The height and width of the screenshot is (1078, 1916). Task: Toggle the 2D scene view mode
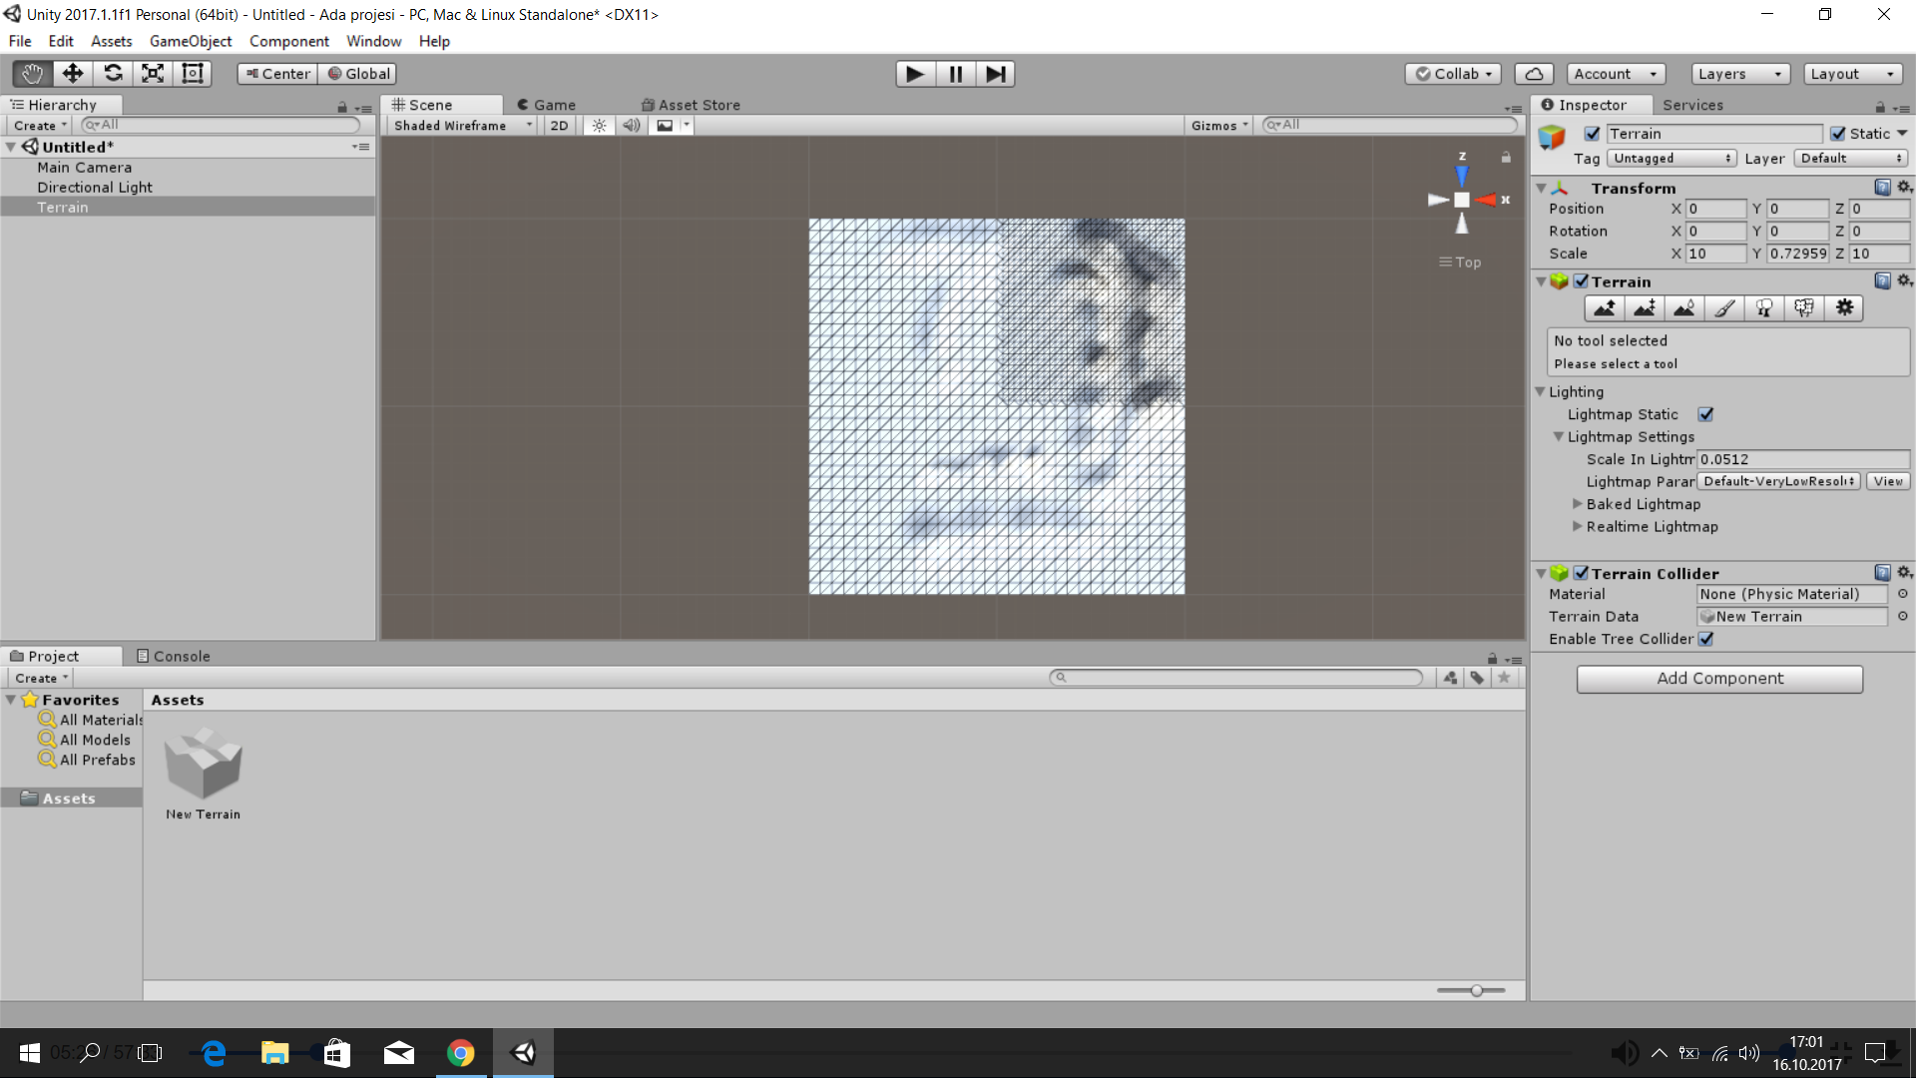559,126
